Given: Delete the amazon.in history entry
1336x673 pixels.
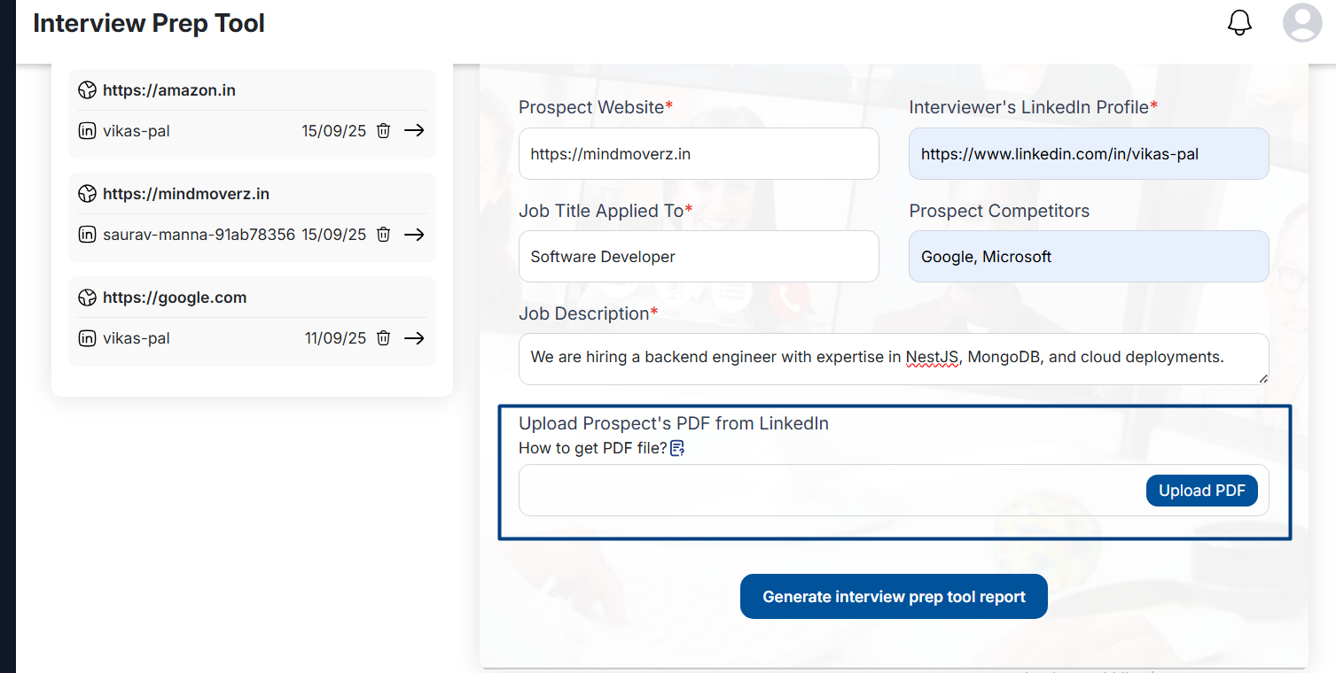Looking at the screenshot, I should (383, 131).
